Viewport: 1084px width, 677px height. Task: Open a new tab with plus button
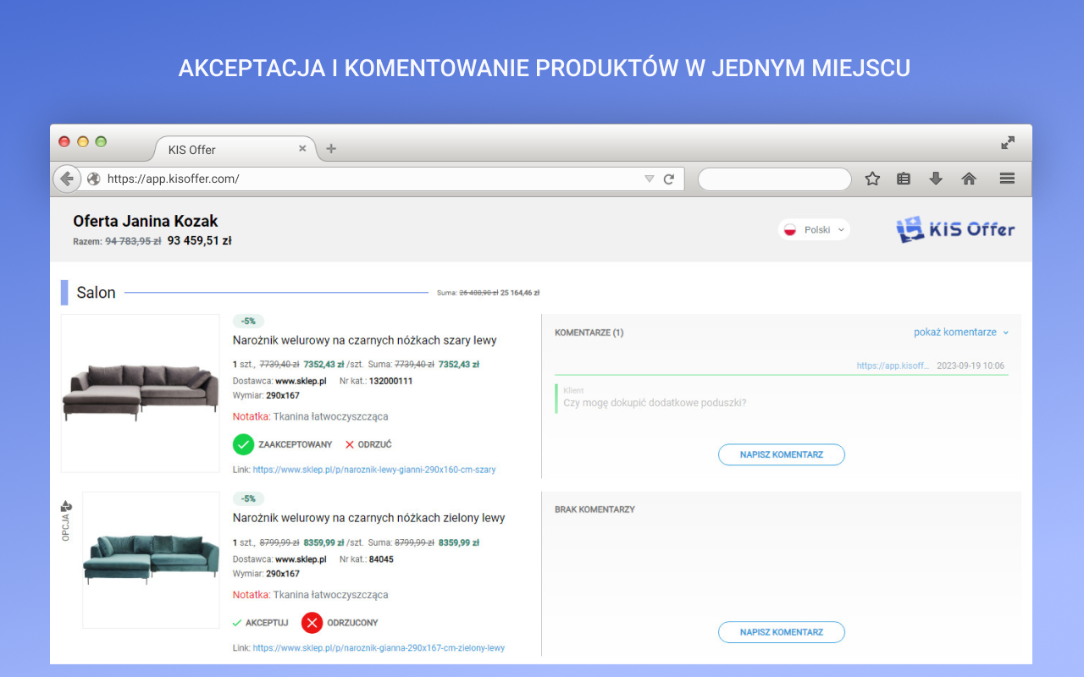[331, 149]
